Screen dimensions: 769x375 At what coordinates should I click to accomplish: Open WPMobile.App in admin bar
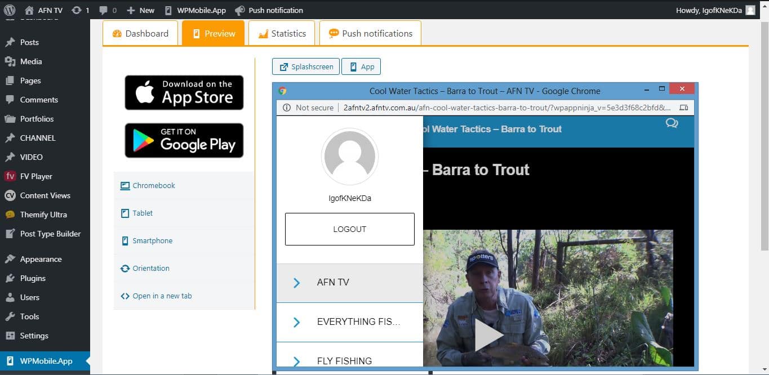point(195,10)
